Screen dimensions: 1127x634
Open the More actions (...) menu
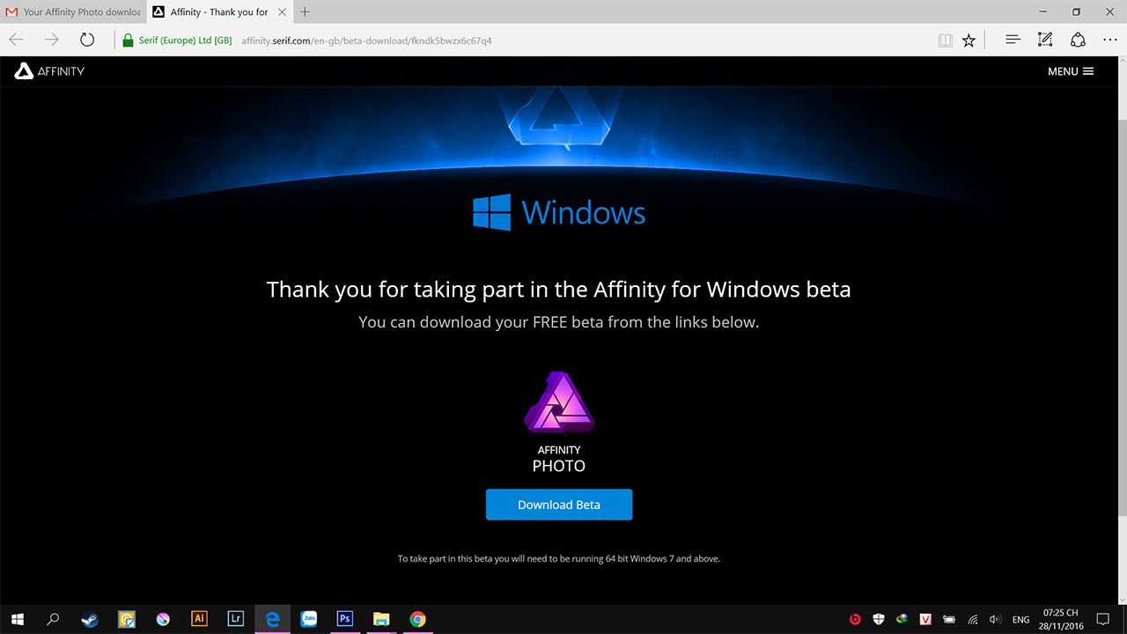tap(1110, 40)
